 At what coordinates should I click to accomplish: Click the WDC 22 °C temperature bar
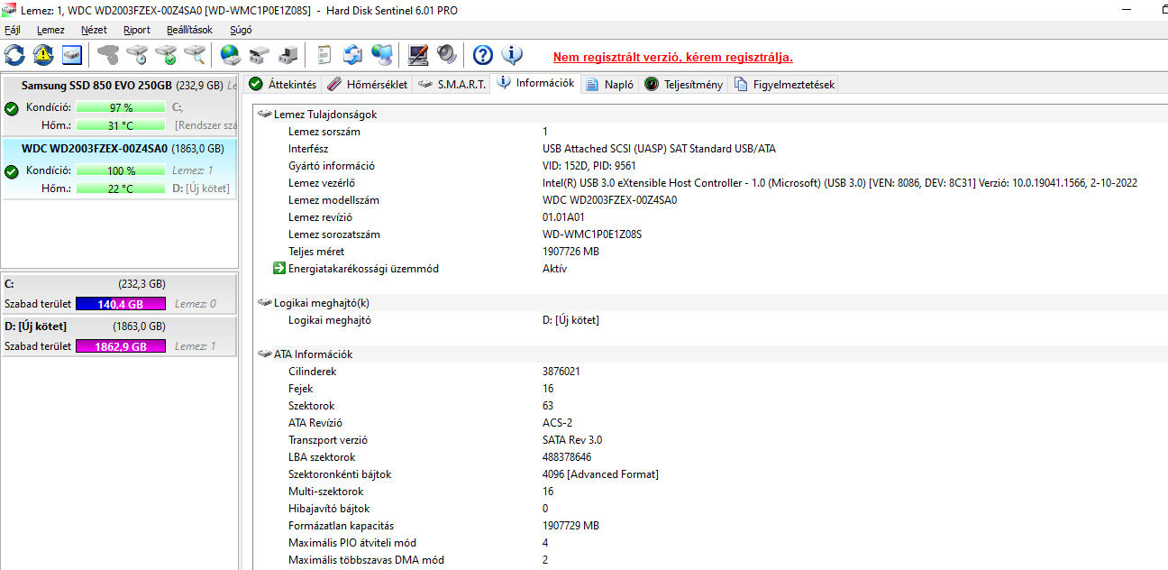pyautogui.click(x=121, y=188)
